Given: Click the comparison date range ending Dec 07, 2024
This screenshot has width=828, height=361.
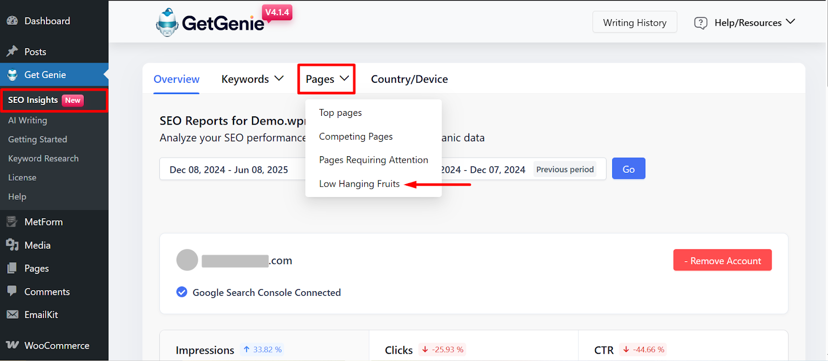Looking at the screenshot, I should click(x=483, y=170).
